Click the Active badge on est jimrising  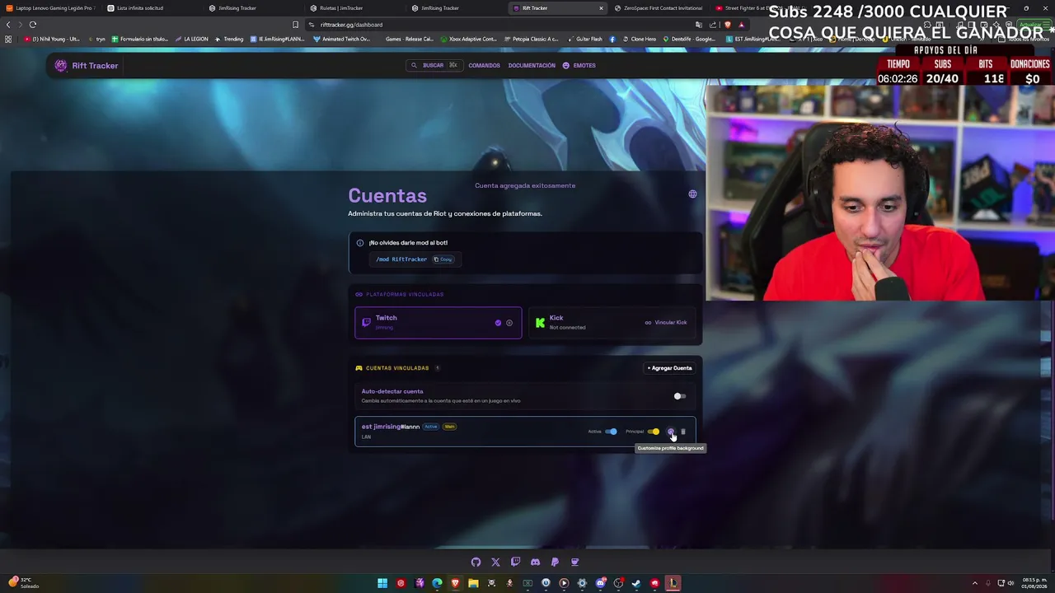tap(431, 427)
